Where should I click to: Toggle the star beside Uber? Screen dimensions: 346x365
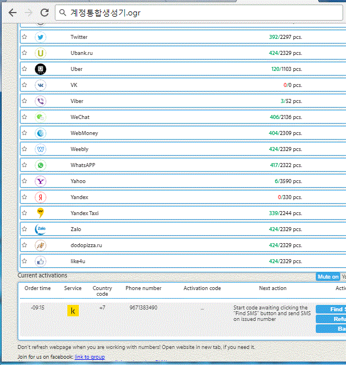pyautogui.click(x=25, y=69)
